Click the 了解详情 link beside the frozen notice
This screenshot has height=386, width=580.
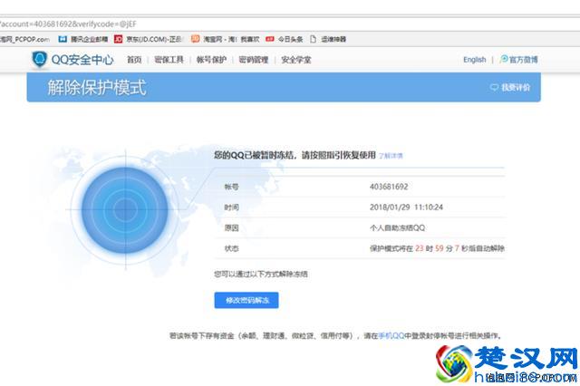click(x=391, y=156)
